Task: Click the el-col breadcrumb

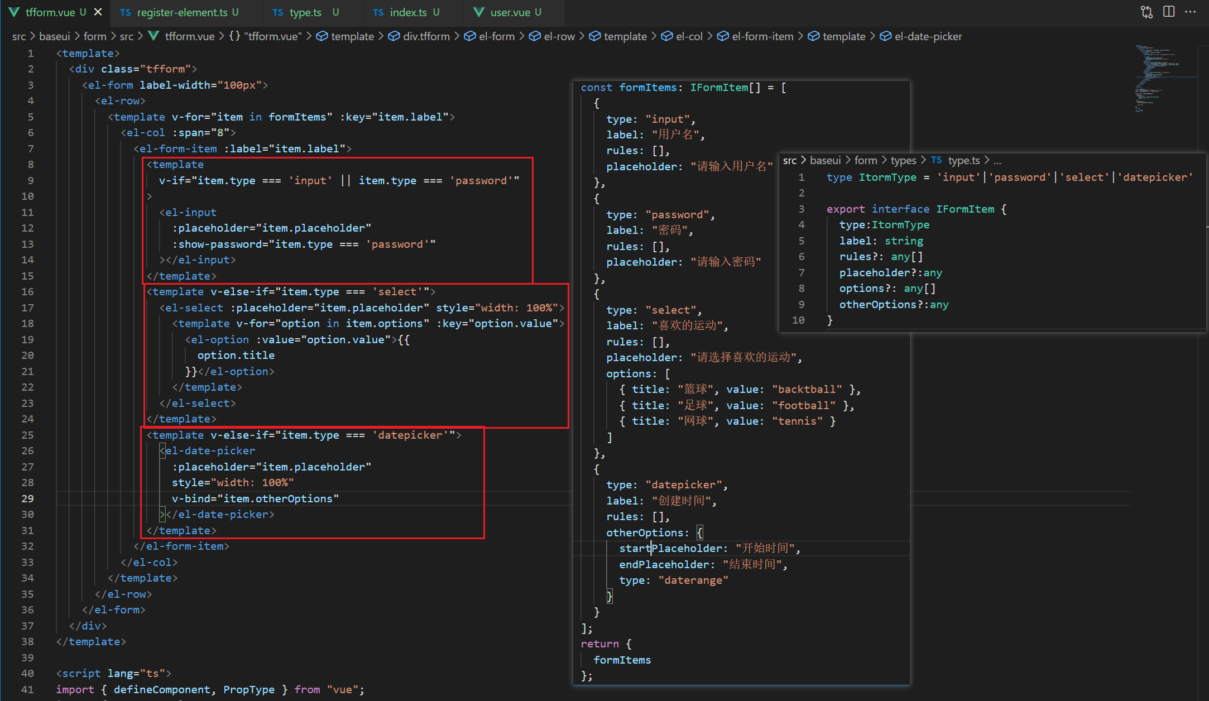Action: click(689, 36)
